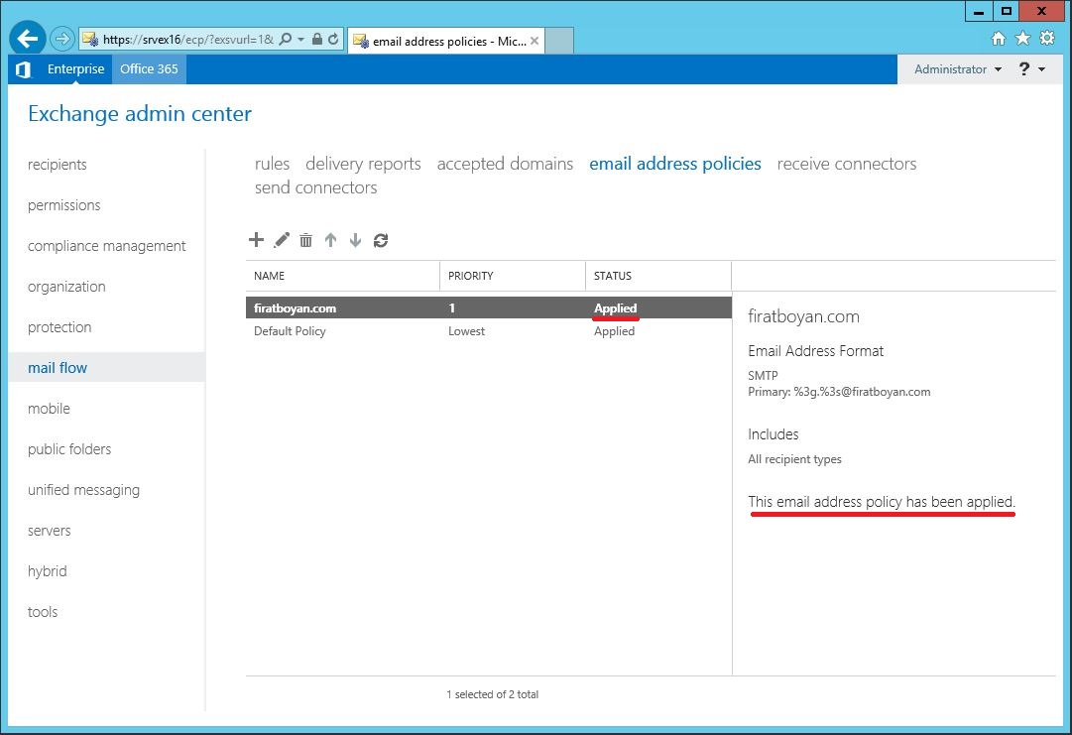Move the policy up with the up arrow icon
Viewport: 1072px width, 735px height.
[331, 240]
